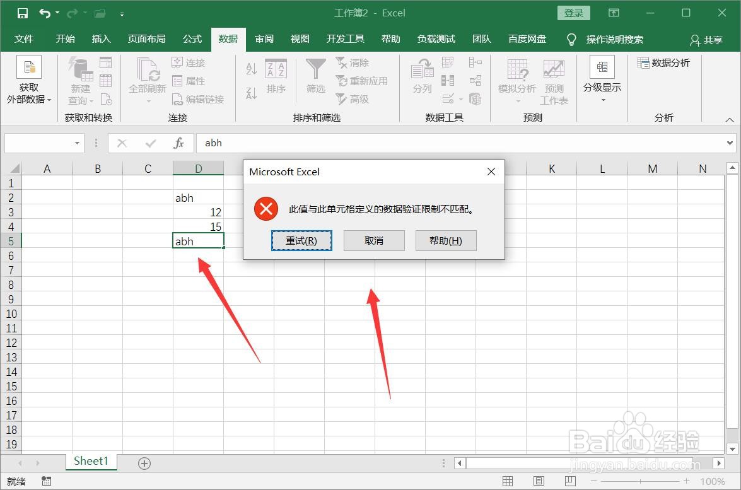The height and width of the screenshot is (490, 741).
Task: Click the 帮助(H) help button
Action: 446,240
